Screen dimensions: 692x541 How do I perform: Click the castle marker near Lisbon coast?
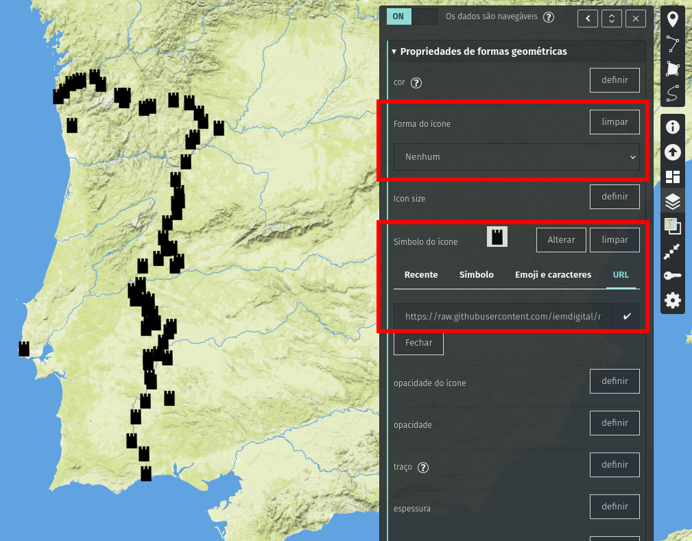tap(24, 348)
